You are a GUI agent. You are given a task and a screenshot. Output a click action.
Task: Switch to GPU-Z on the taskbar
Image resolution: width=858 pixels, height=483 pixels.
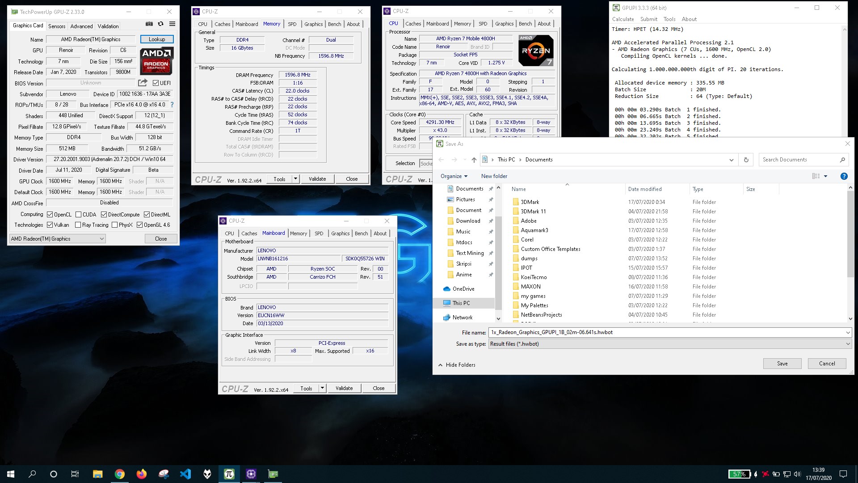coord(273,474)
